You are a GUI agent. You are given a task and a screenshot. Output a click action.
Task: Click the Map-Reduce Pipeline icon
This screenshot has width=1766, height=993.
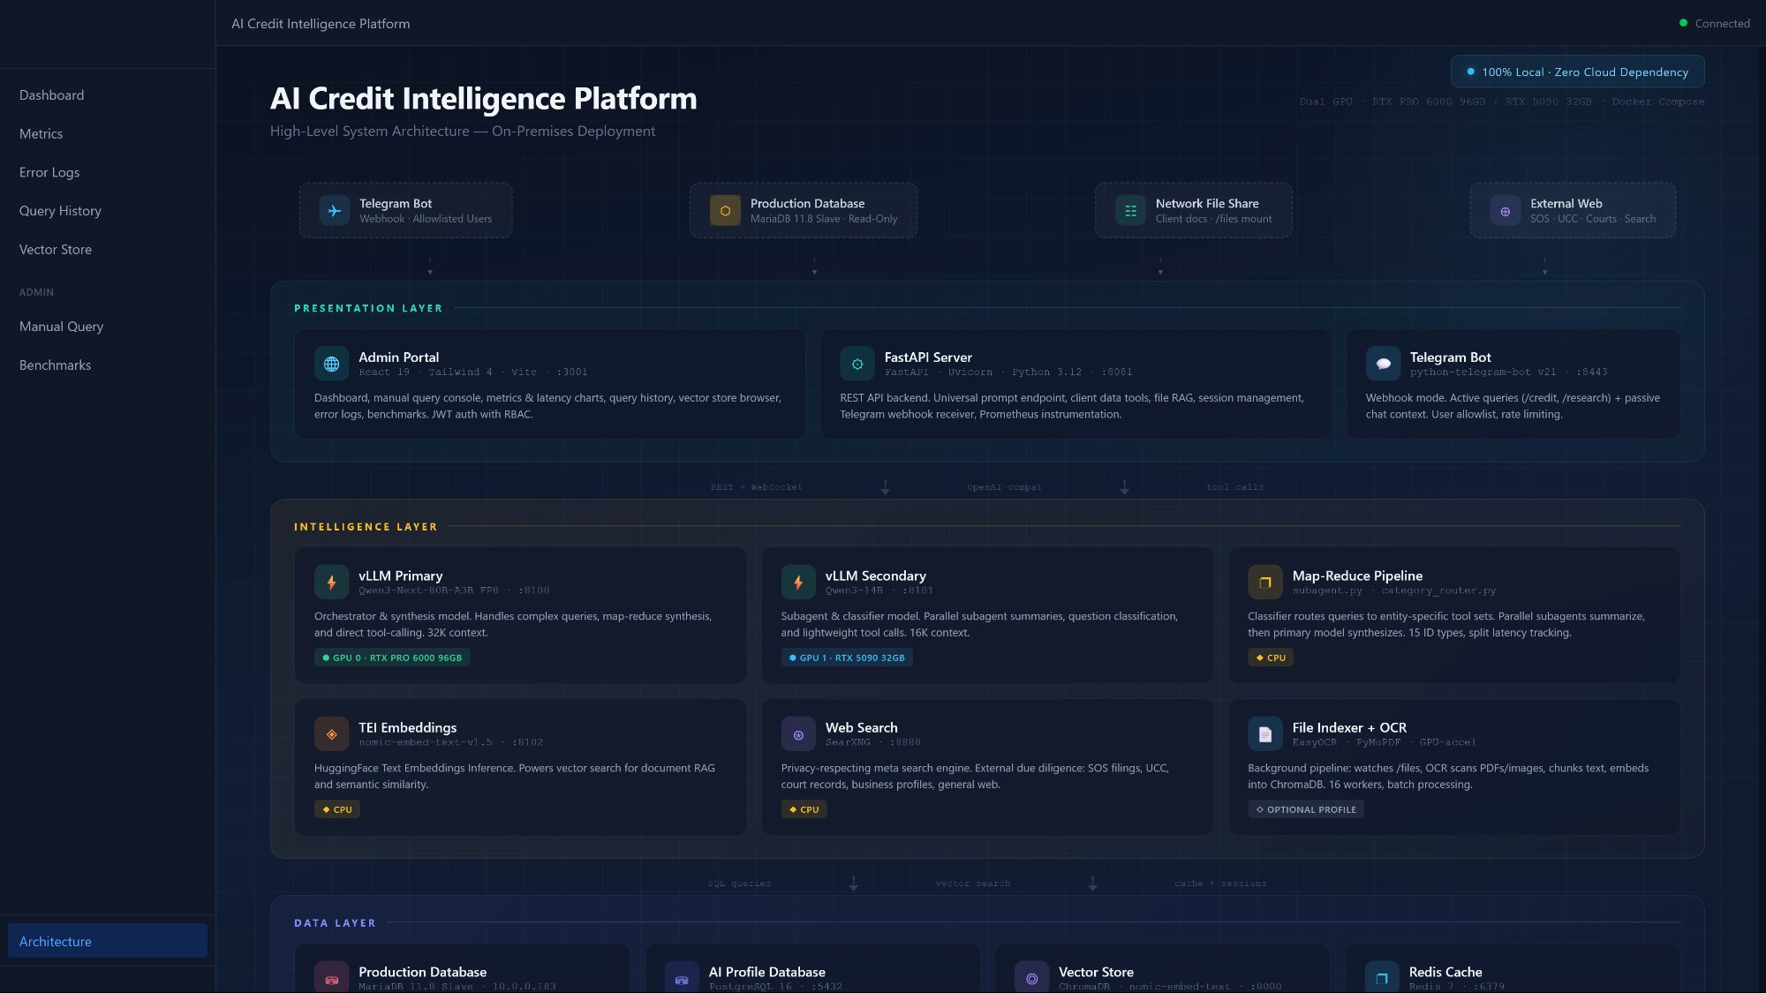click(1265, 583)
